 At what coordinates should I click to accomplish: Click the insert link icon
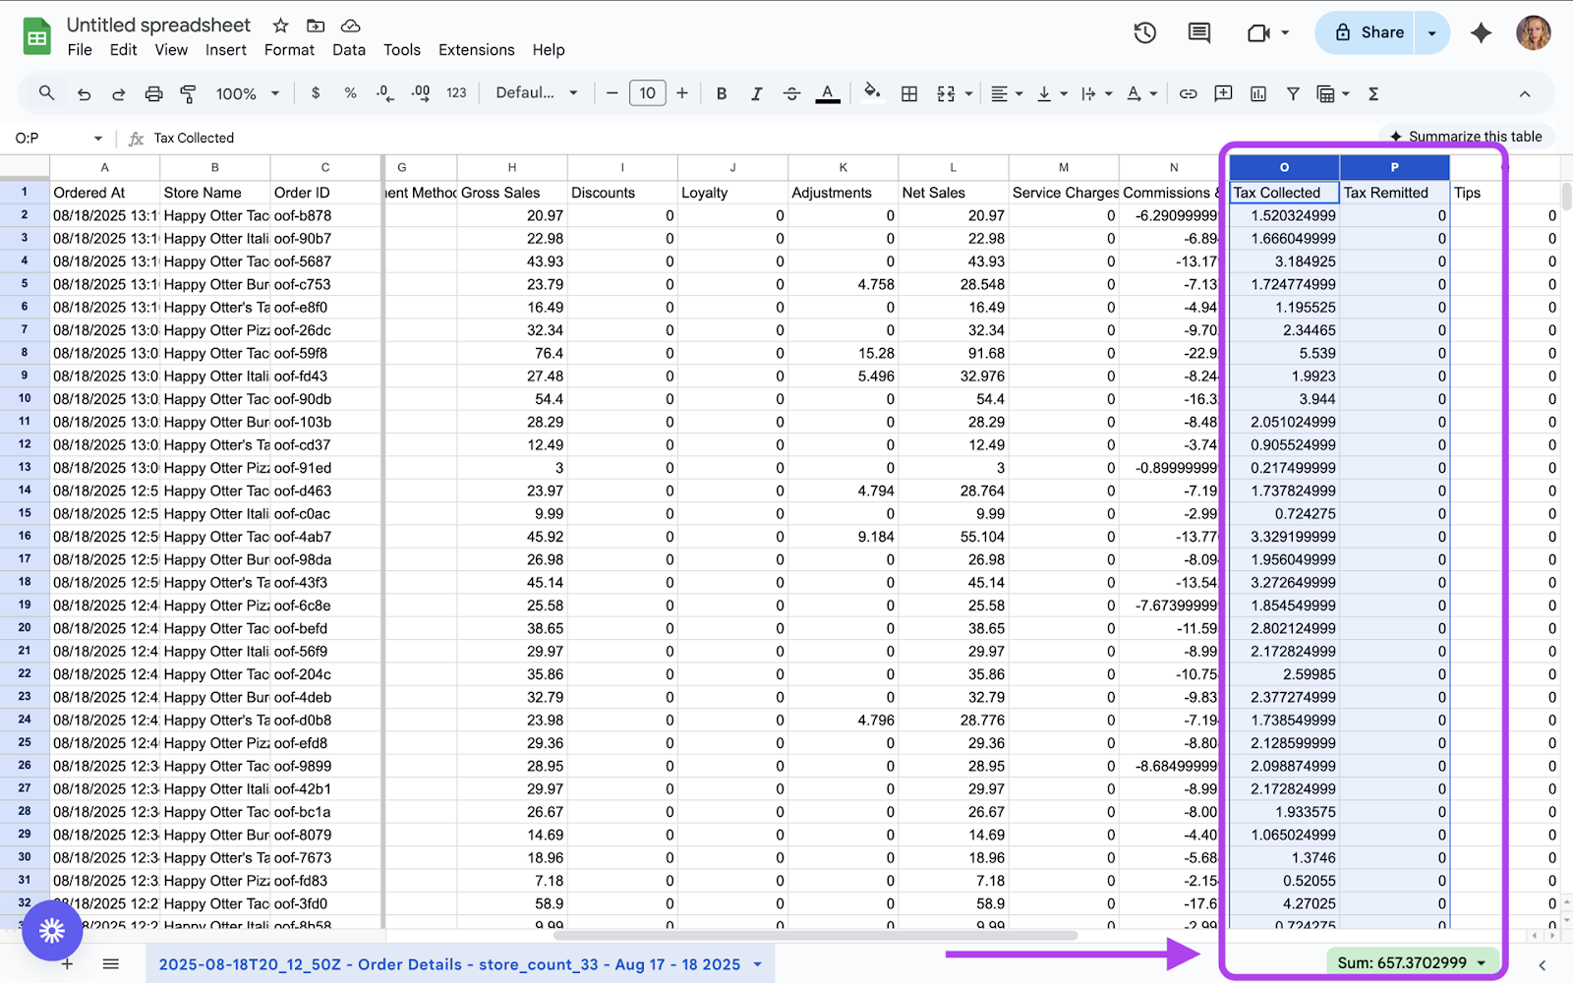[x=1188, y=93]
